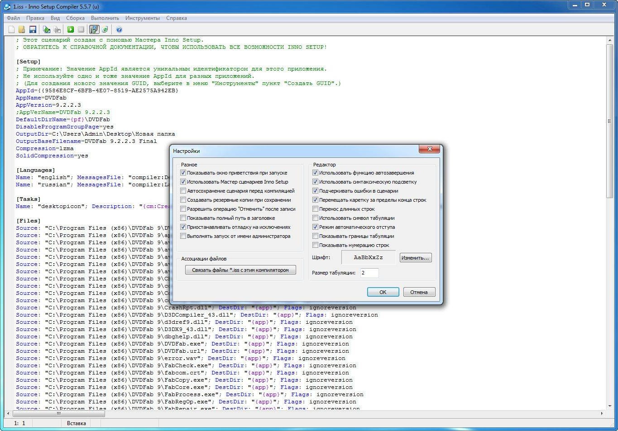Pause execution toolbar icon
This screenshot has height=431, width=618.
tap(81, 29)
